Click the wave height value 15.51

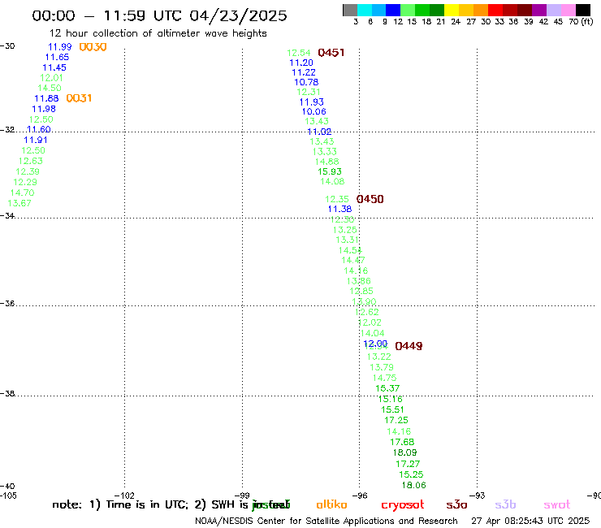tap(392, 409)
